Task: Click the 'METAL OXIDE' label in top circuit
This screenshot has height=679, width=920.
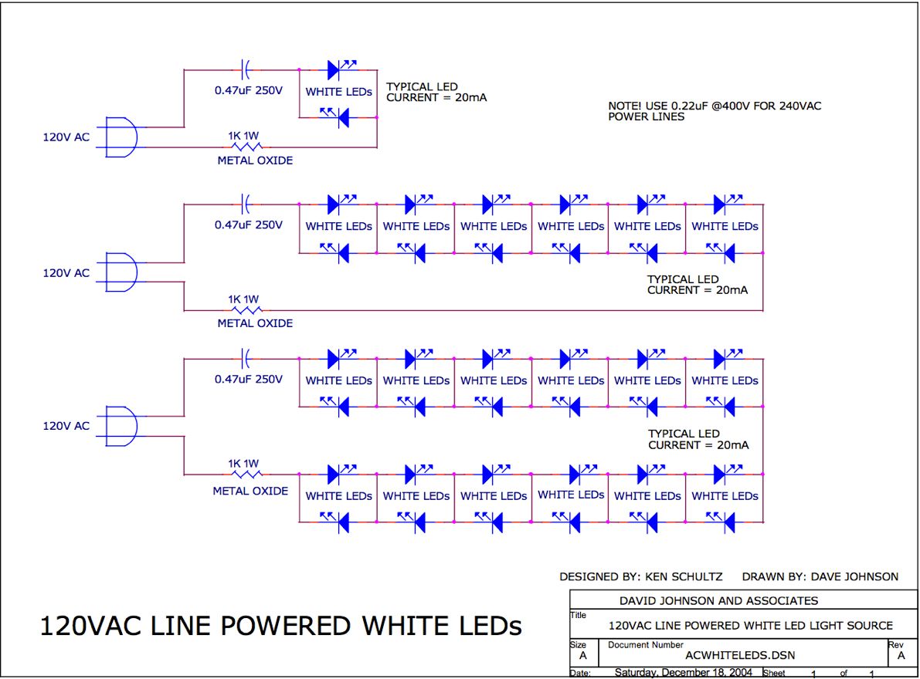Action: [x=255, y=160]
